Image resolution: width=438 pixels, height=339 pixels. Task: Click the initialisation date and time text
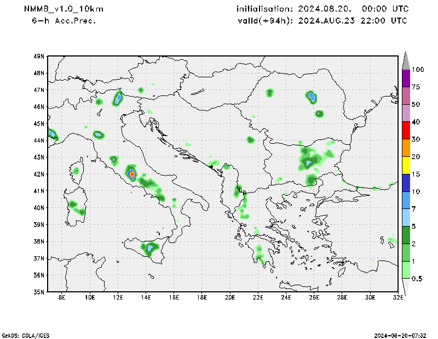click(x=322, y=9)
